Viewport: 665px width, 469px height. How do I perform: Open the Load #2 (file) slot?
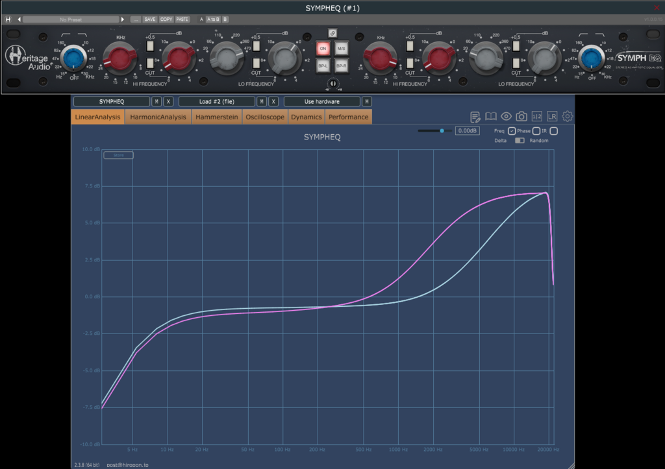pyautogui.click(x=217, y=102)
